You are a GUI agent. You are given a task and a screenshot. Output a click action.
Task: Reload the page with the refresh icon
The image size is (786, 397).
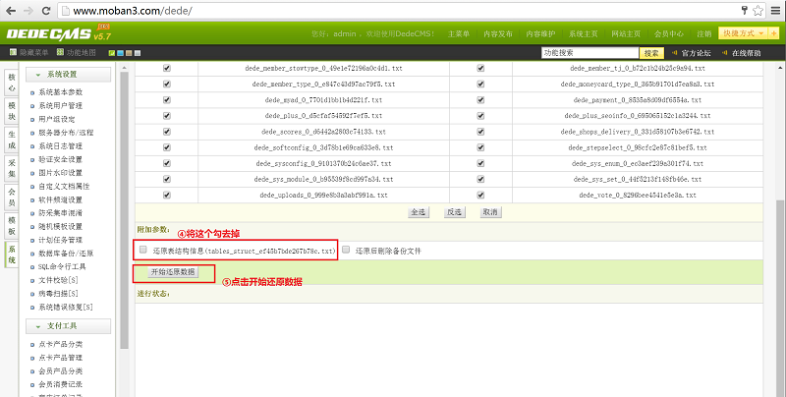coord(46,11)
